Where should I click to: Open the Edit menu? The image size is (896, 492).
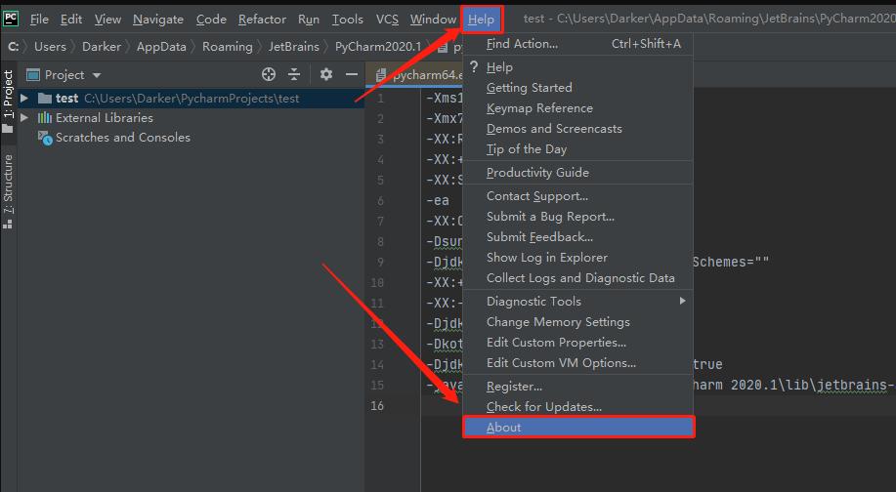click(71, 20)
